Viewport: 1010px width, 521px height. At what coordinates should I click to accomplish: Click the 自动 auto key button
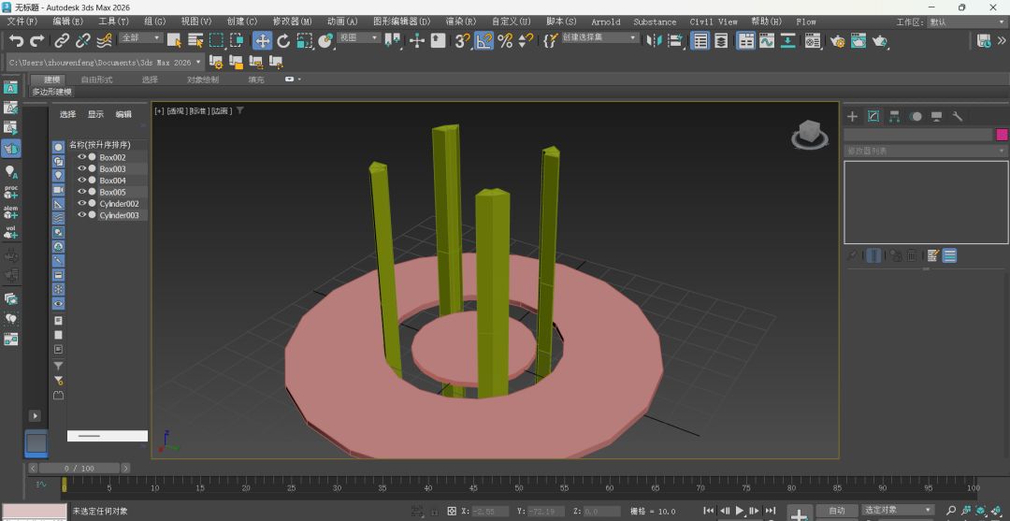pos(837,510)
